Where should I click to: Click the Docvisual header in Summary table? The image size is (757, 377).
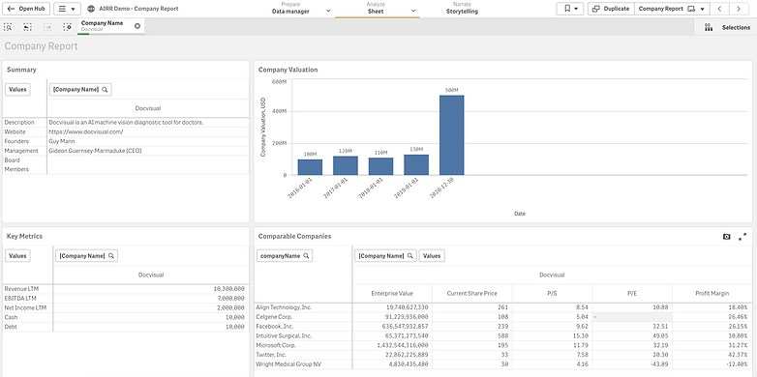pos(148,108)
